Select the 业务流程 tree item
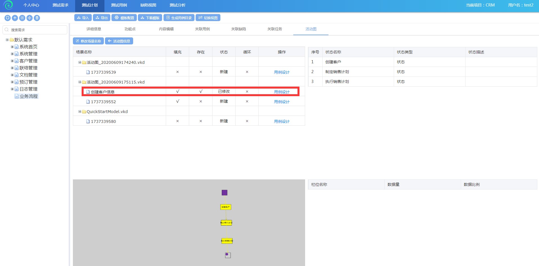Image resolution: width=539 pixels, height=266 pixels. [x=28, y=96]
